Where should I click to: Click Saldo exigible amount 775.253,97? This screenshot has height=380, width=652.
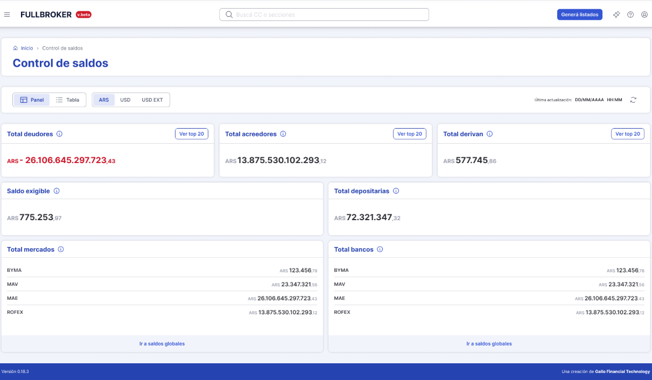click(x=34, y=217)
